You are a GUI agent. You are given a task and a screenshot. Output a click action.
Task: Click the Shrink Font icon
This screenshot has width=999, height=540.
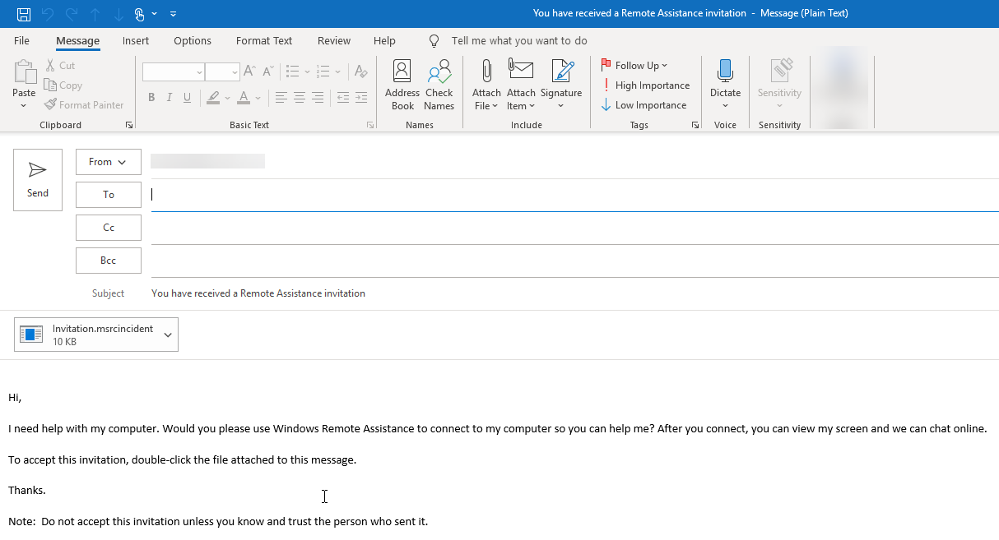(x=267, y=72)
